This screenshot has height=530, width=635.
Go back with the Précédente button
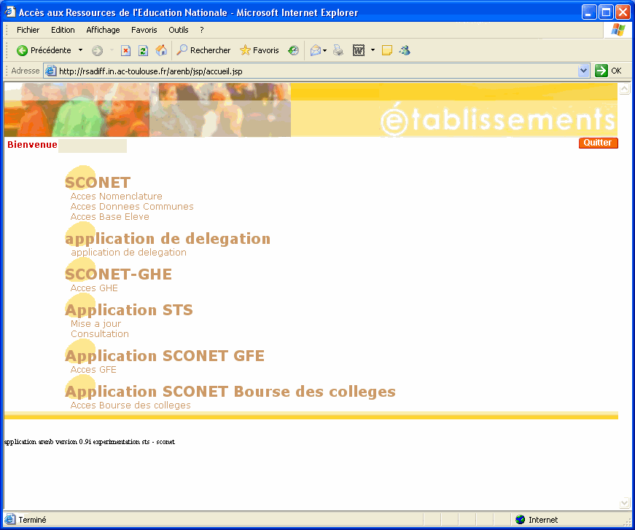[44, 50]
